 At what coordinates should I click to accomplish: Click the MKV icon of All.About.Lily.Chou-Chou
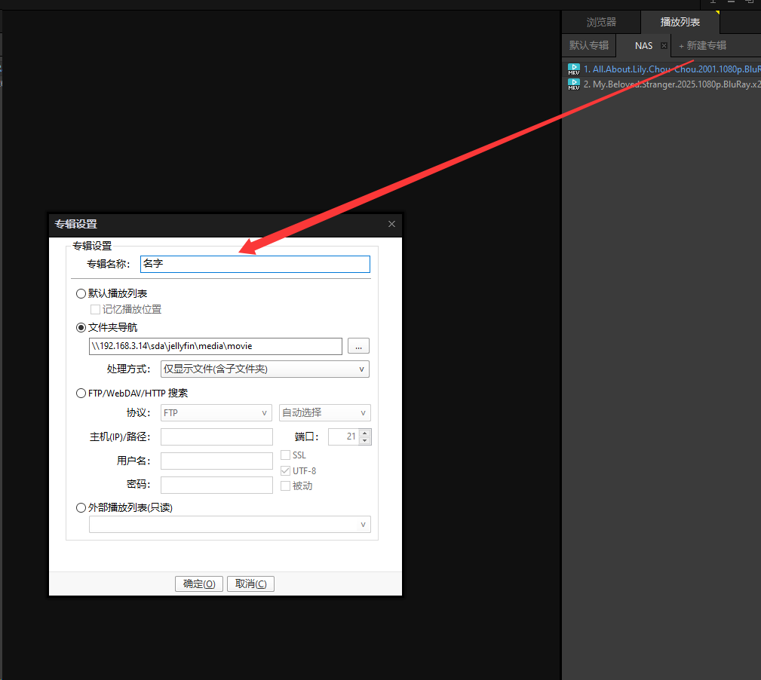pyautogui.click(x=574, y=69)
